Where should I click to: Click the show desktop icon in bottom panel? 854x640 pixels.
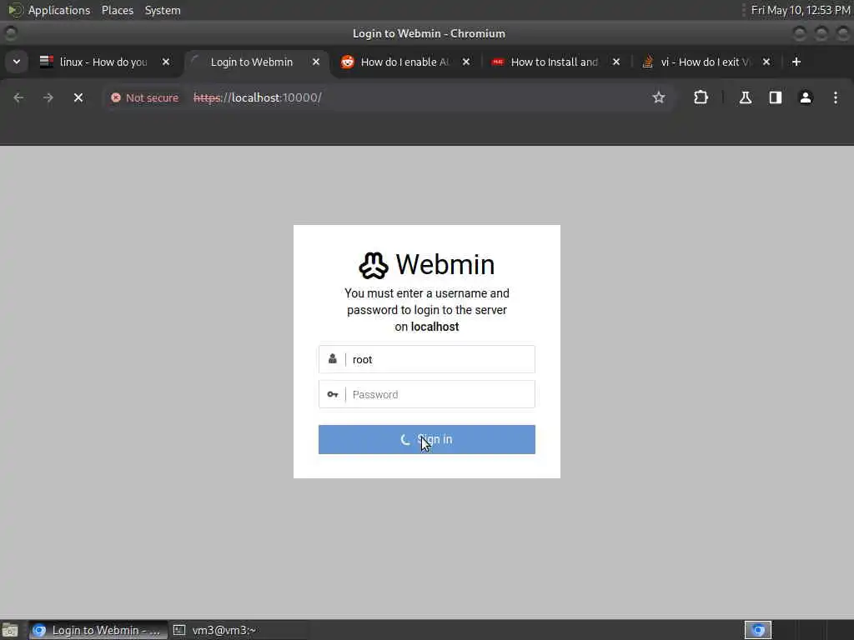pyautogui.click(x=10, y=630)
